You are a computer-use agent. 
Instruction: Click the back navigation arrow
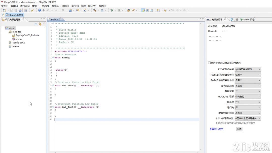(177, 10)
